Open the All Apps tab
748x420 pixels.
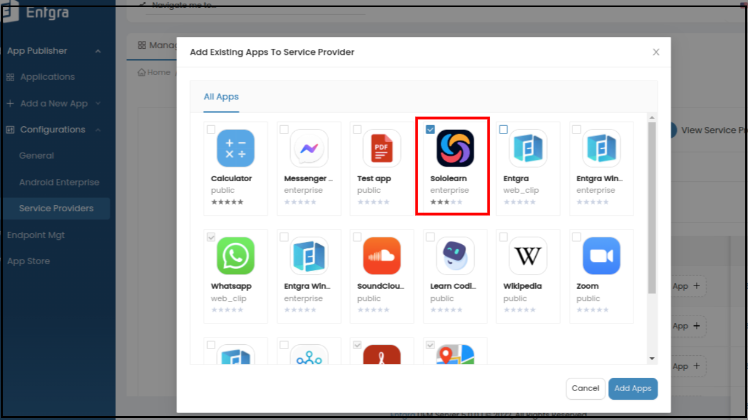tap(221, 97)
